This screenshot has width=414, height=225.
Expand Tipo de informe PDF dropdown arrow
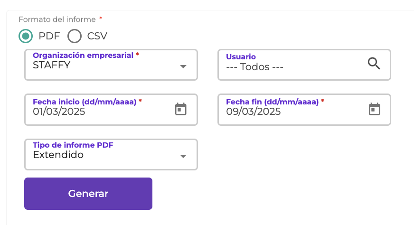[183, 156]
